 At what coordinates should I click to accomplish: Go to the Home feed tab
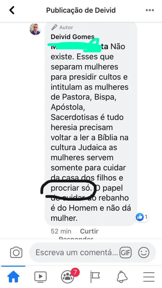[13, 277]
